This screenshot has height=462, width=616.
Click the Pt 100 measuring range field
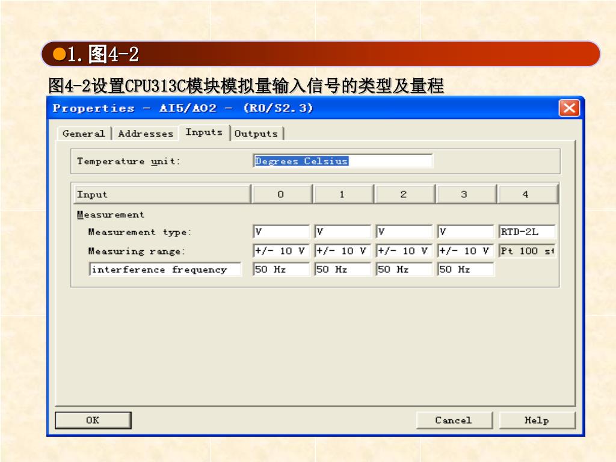527,251
